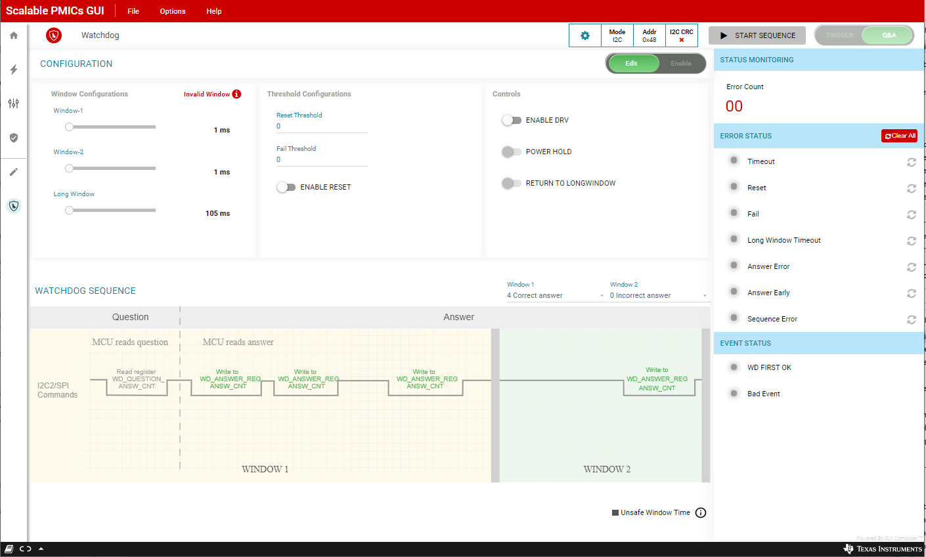The height and width of the screenshot is (557, 926).
Task: Open the lightning bolt sidebar page
Action: 14,70
